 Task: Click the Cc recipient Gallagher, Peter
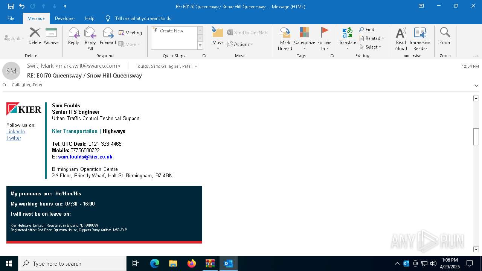click(27, 85)
